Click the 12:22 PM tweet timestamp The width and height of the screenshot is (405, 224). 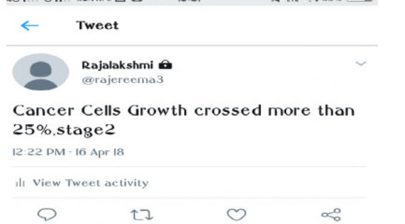click(39, 152)
